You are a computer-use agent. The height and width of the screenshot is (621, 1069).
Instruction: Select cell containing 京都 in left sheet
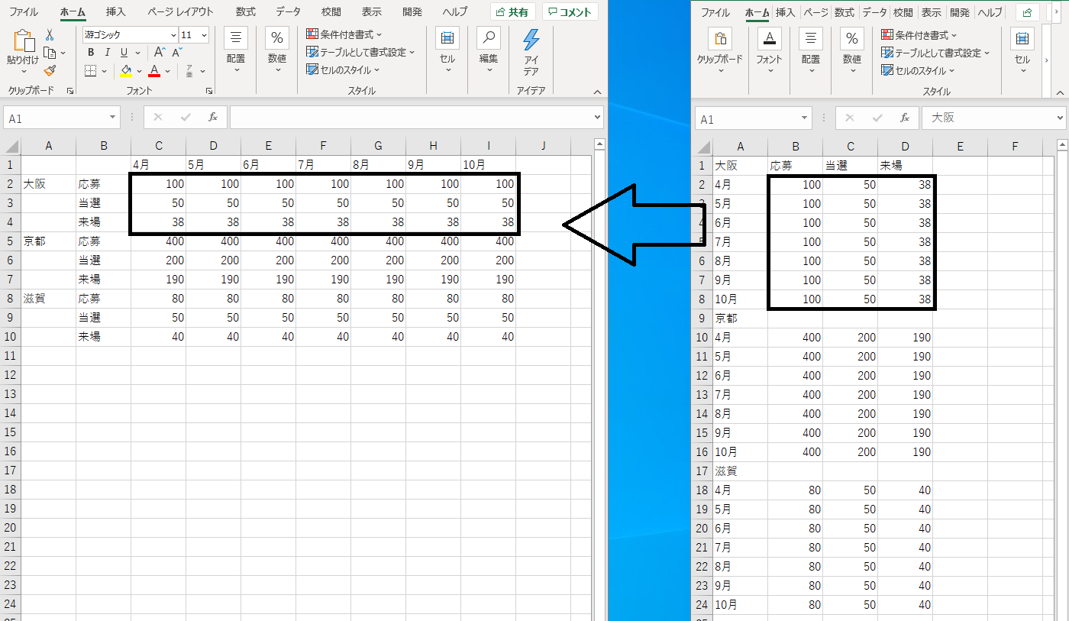click(48, 241)
